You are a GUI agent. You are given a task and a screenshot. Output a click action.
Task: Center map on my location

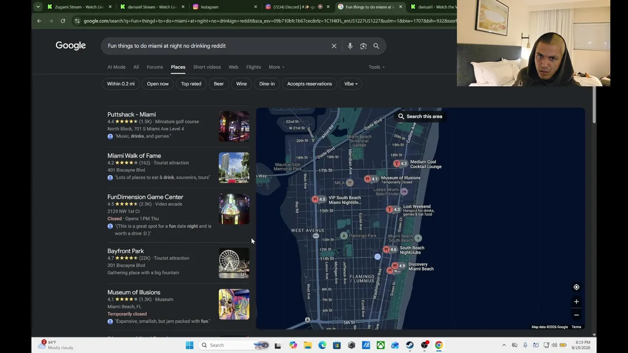[x=576, y=287]
